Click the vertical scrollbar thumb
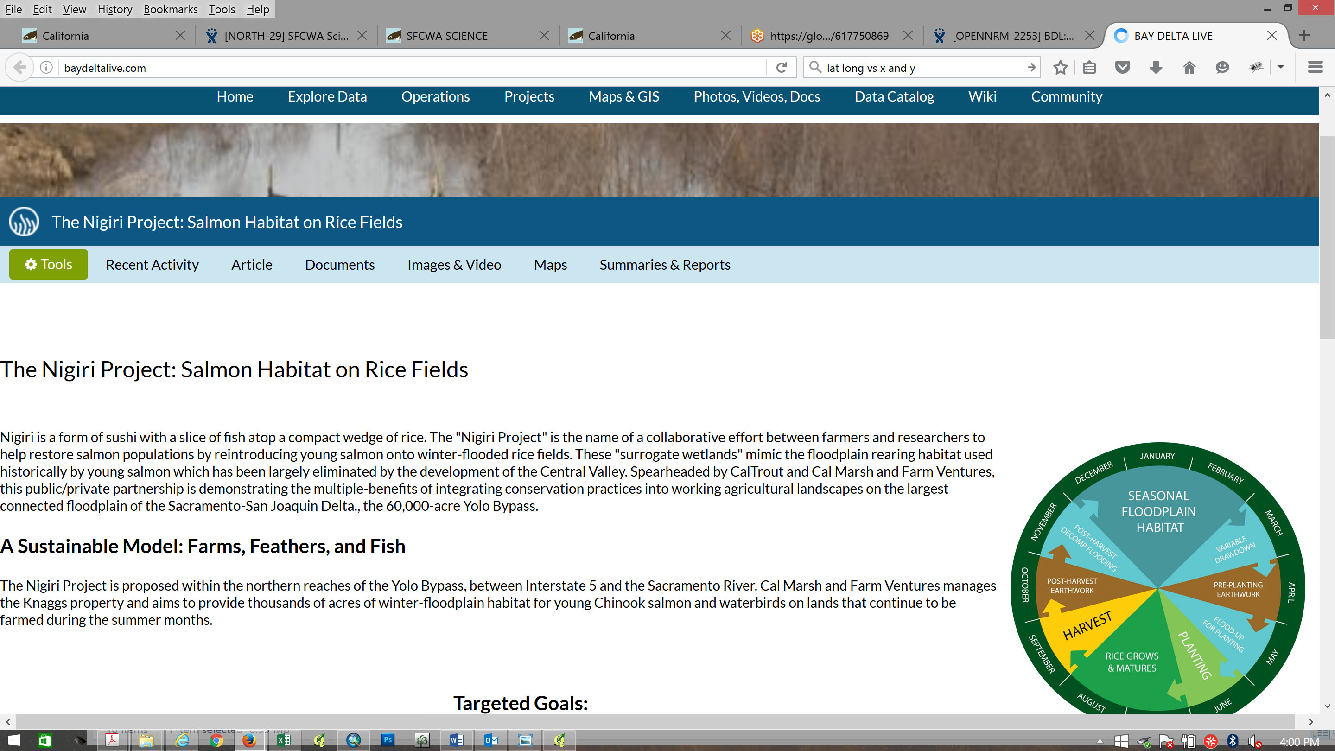The image size is (1335, 751). click(x=1327, y=237)
